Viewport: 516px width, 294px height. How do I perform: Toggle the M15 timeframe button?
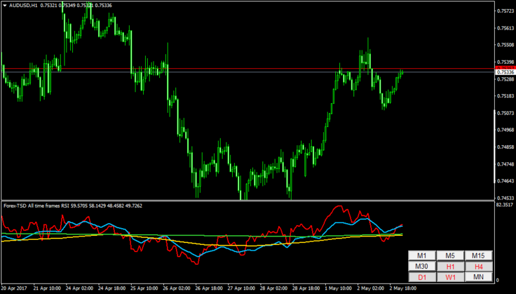pyautogui.click(x=479, y=255)
